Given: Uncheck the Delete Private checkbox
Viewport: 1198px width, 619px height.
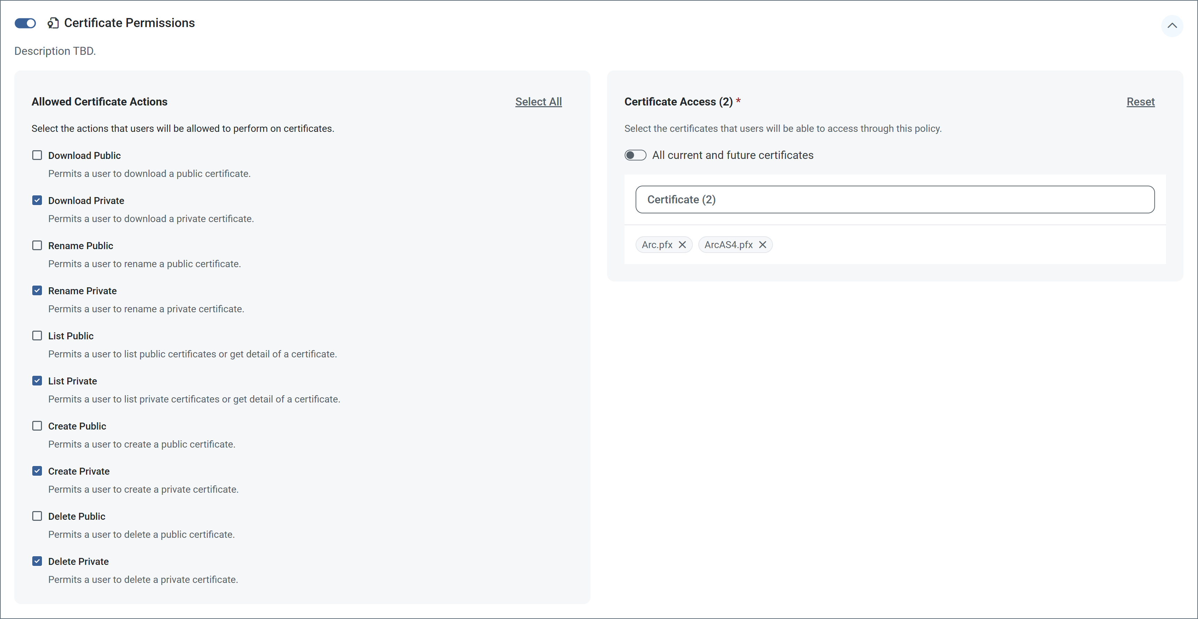Looking at the screenshot, I should (x=37, y=561).
